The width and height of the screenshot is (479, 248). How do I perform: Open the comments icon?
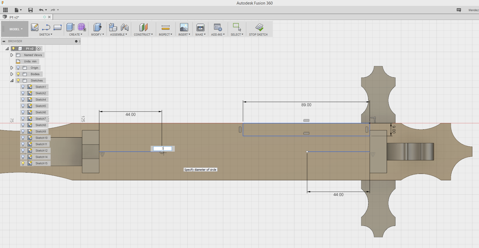459,10
